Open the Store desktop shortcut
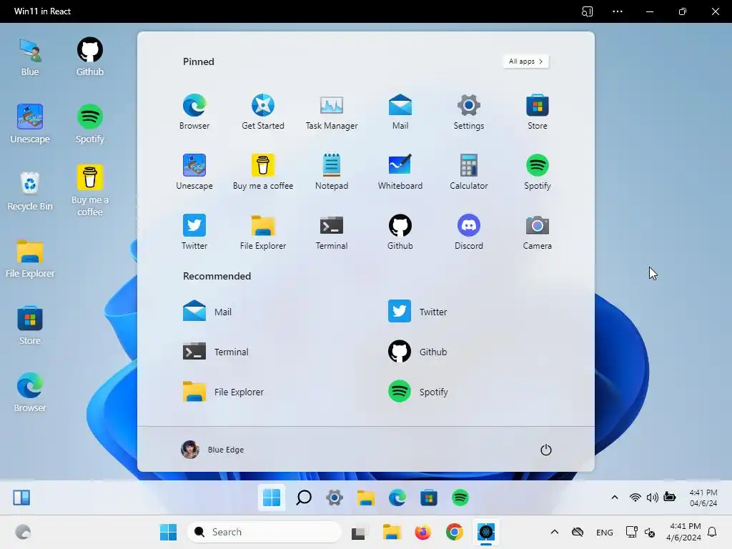Viewport: 732px width, 549px height. tap(30, 326)
